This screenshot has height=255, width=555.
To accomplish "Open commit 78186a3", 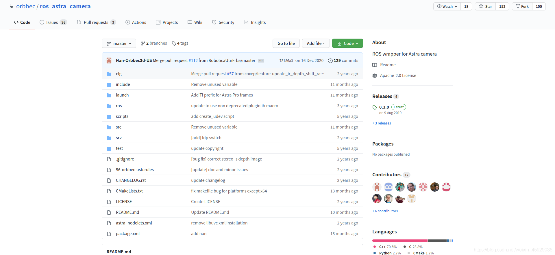I will coord(286,61).
